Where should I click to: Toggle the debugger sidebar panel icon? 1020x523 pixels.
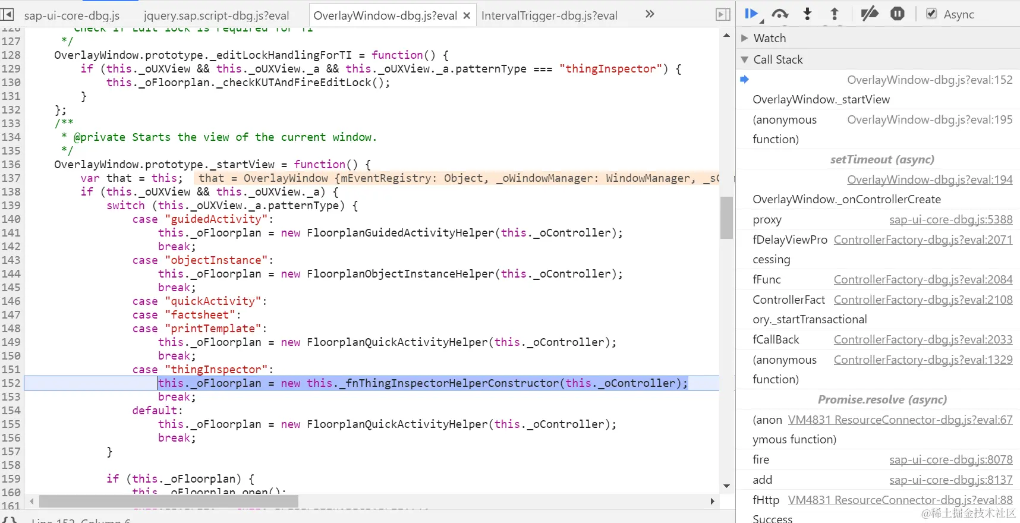tap(723, 14)
